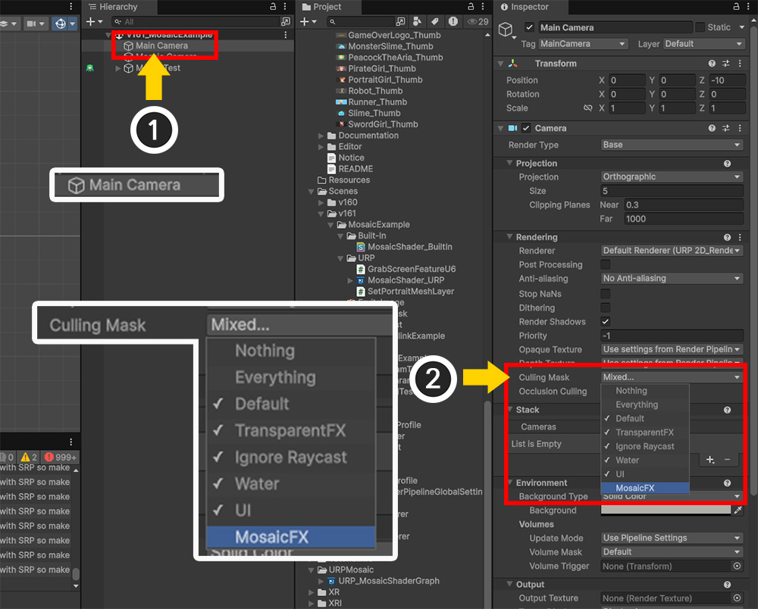758x609 pixels.
Task: Add a camera to the Stack list with plus button
Action: [x=710, y=460]
